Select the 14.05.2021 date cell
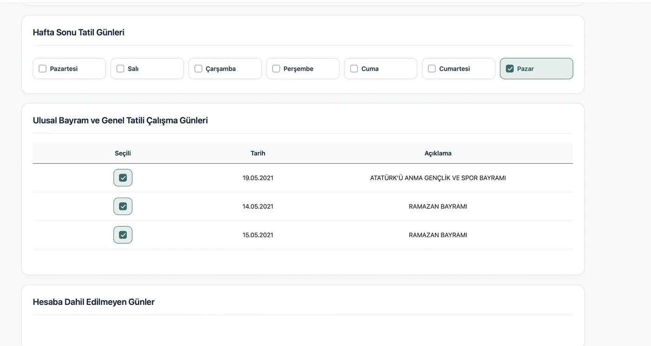 pos(258,206)
